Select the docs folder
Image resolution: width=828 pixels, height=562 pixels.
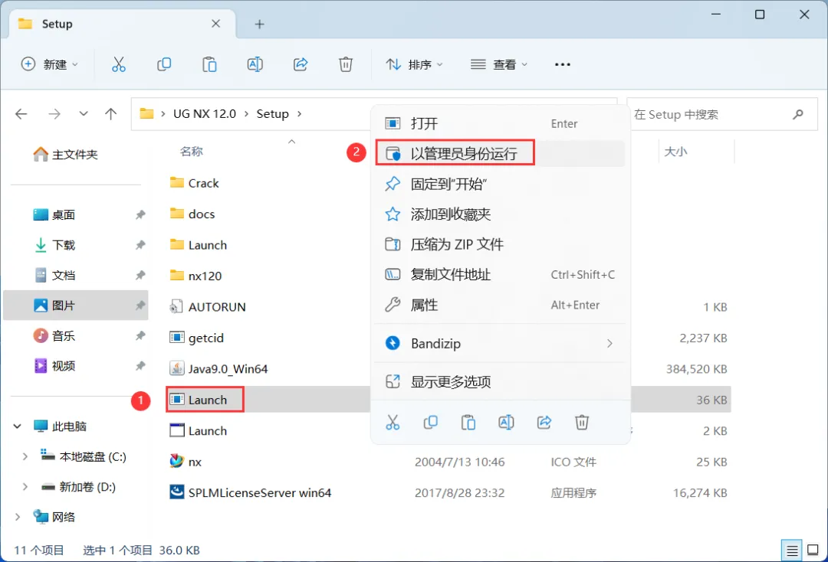pos(192,214)
